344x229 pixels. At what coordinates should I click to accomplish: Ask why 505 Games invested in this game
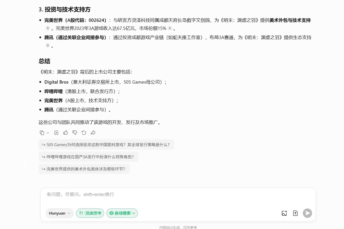coord(106,145)
